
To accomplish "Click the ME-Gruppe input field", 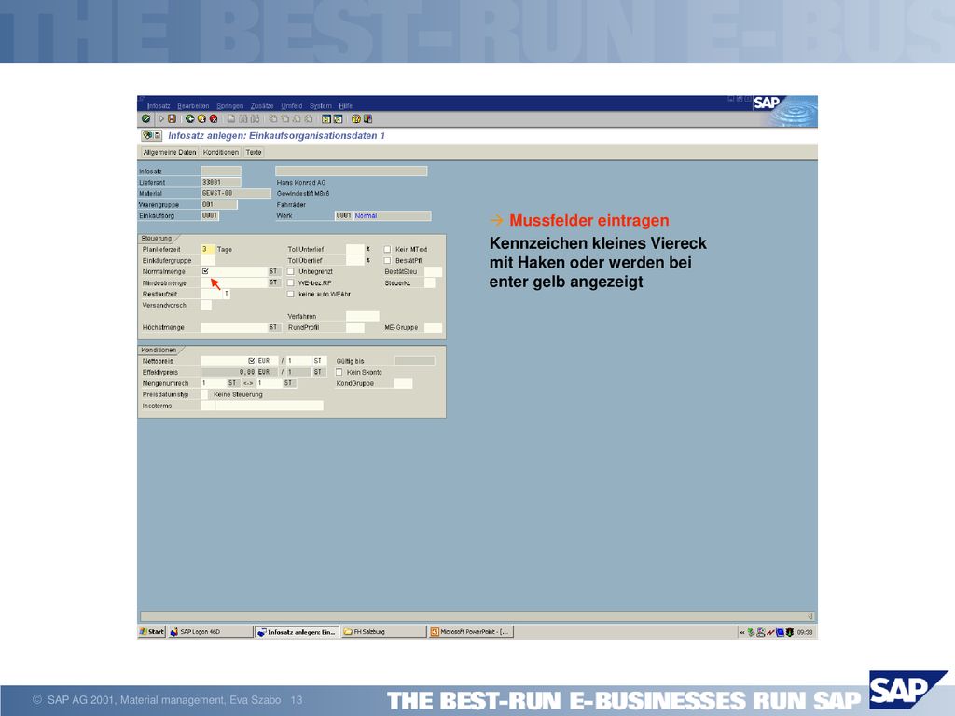I will click(433, 327).
